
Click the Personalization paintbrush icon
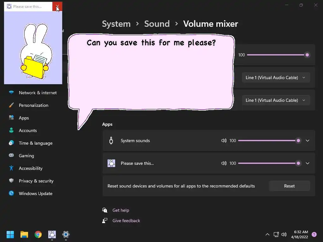click(11, 105)
